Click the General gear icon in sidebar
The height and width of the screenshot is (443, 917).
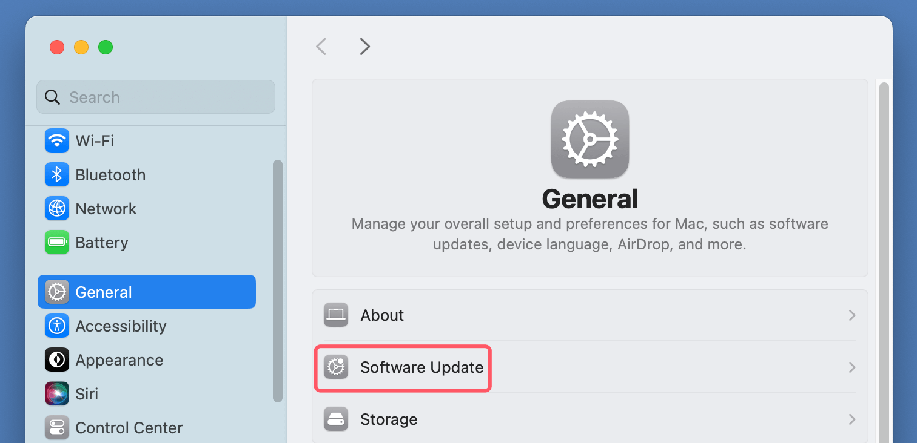pyautogui.click(x=56, y=291)
